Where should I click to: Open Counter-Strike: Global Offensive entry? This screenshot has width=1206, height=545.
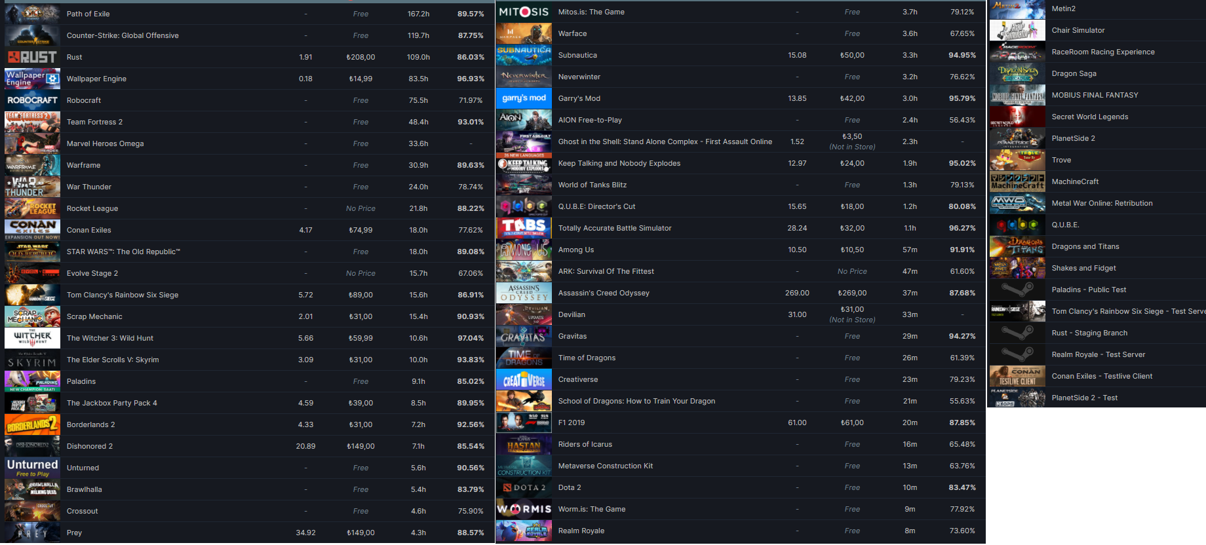tap(123, 35)
